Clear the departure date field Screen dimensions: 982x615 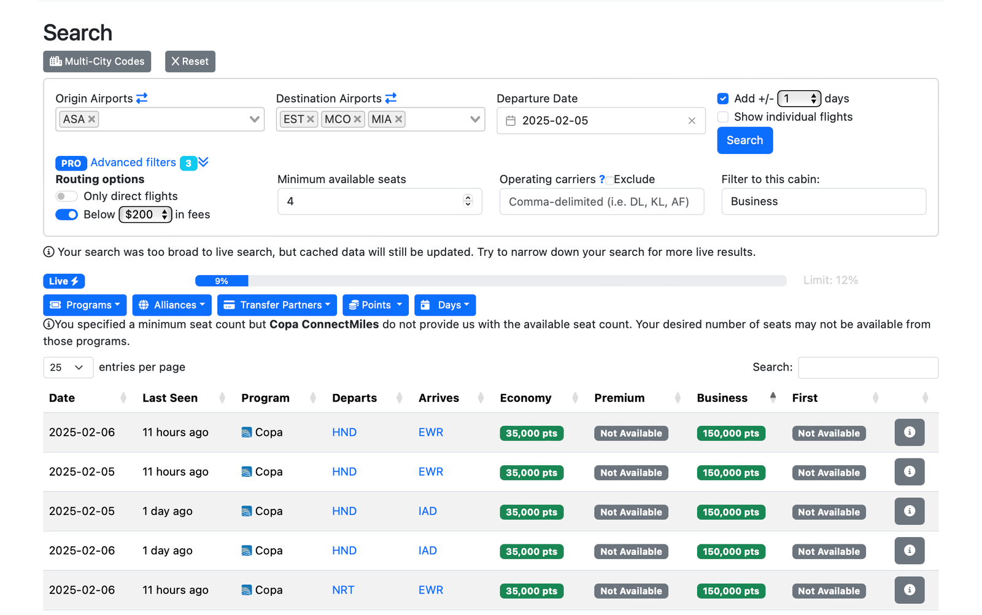pos(692,121)
